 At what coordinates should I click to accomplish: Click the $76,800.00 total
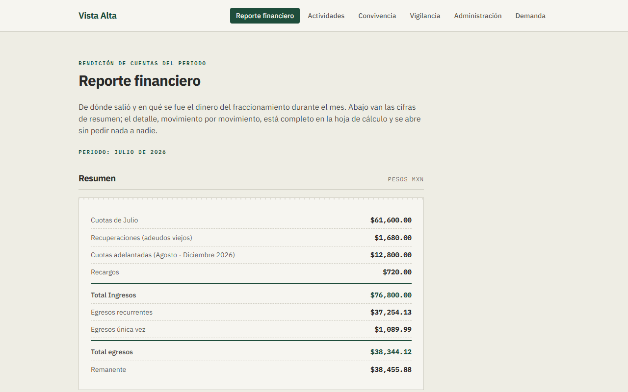click(391, 295)
